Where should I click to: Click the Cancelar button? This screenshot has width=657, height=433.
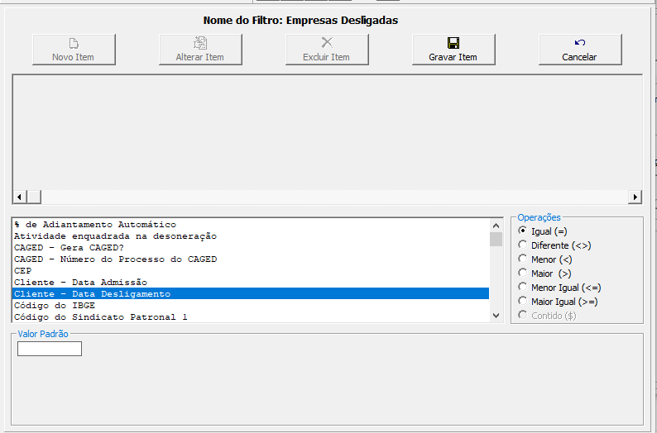[x=580, y=50]
